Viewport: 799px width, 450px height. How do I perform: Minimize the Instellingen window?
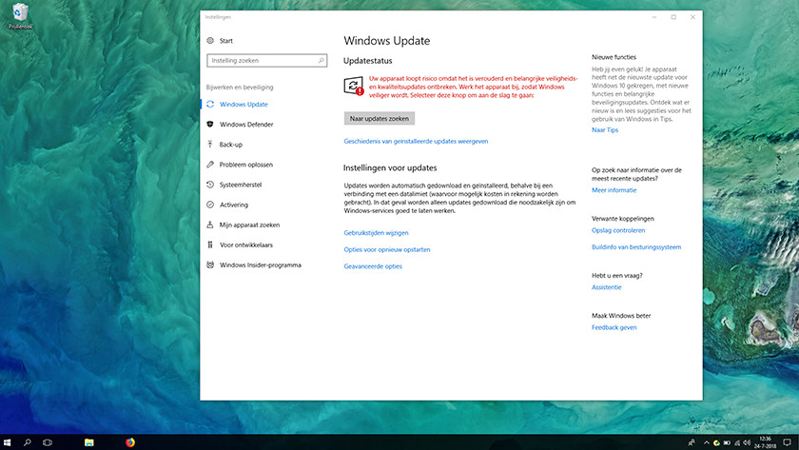[x=654, y=17]
